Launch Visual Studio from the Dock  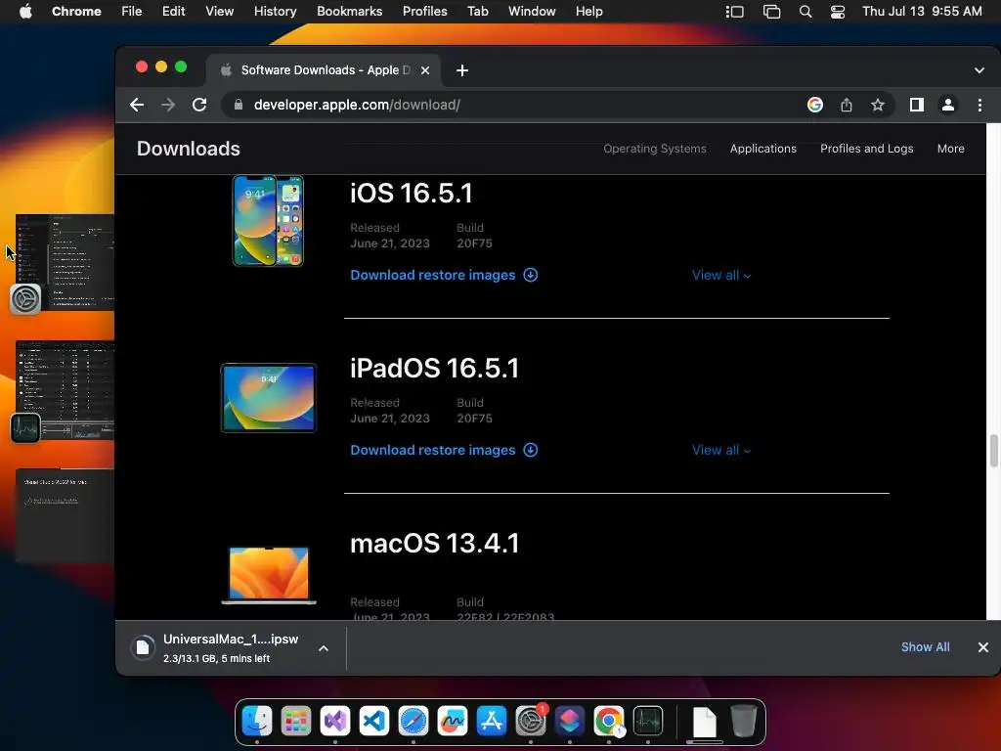pos(335,721)
